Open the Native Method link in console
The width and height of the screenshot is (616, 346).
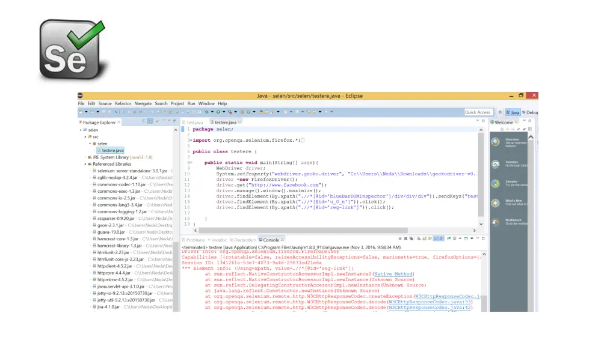tap(393, 274)
